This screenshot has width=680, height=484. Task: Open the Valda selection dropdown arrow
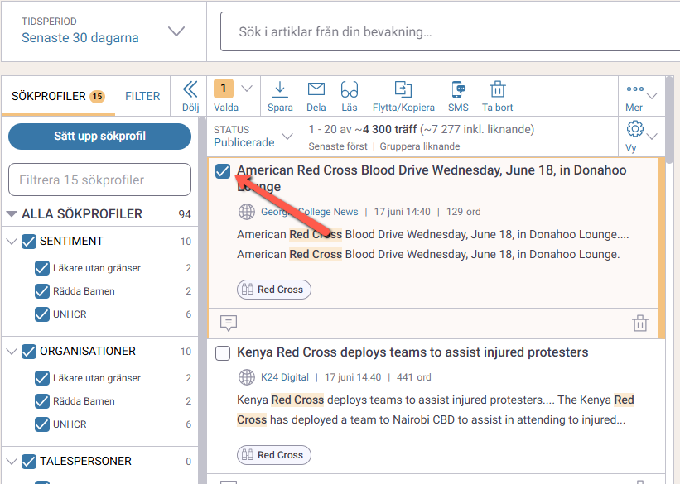[x=247, y=89]
